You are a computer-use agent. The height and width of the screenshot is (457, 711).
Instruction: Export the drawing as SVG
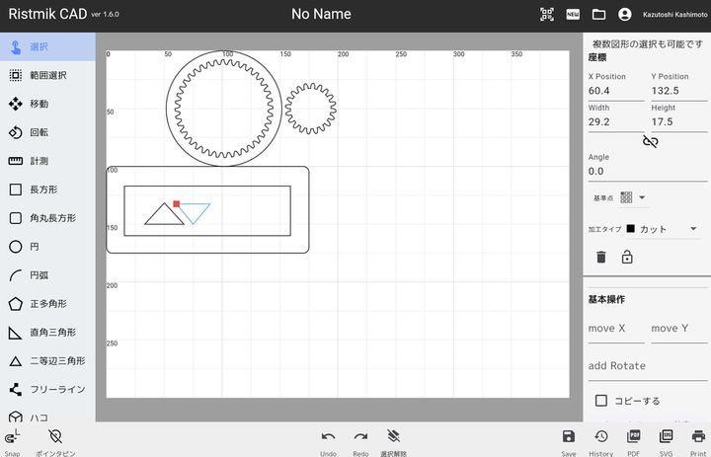click(x=667, y=442)
